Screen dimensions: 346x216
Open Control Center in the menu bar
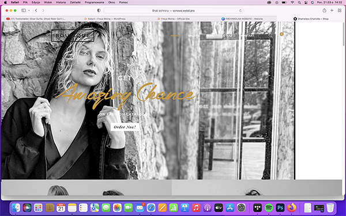click(x=306, y=2)
